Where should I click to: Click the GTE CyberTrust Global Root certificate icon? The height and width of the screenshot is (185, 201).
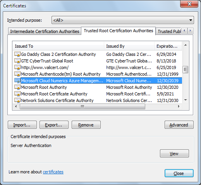coord(17,61)
